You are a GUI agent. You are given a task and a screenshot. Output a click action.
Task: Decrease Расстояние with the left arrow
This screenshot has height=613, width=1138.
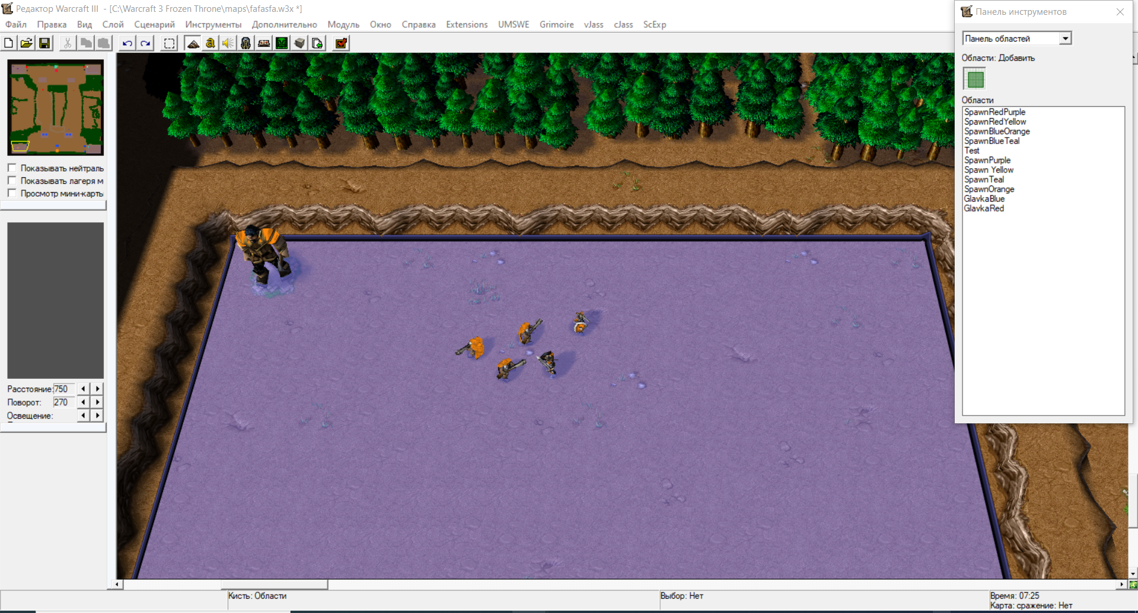[83, 389]
